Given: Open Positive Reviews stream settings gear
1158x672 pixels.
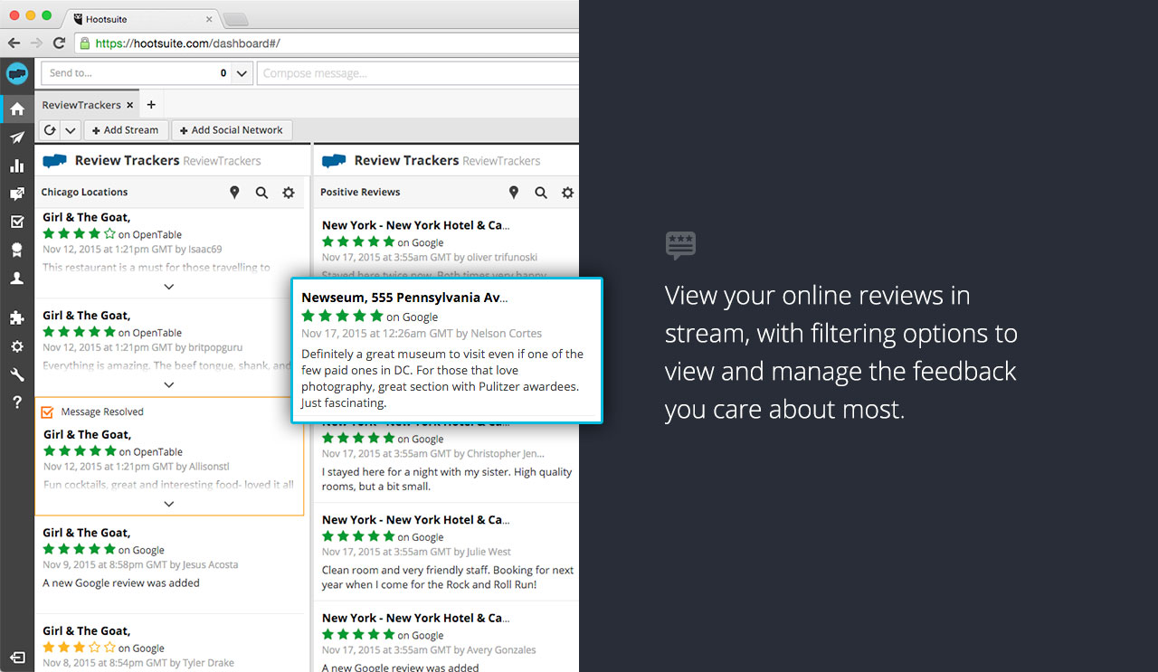Looking at the screenshot, I should point(567,192).
